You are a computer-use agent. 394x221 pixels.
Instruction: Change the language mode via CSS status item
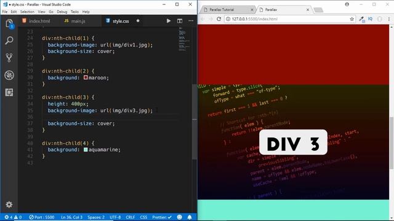[x=143, y=217]
